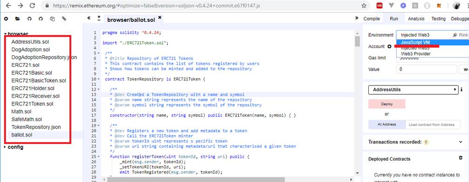Select Web3 Provider from the environment list
Viewport: 469px width, 182px height.
(x=433, y=54)
